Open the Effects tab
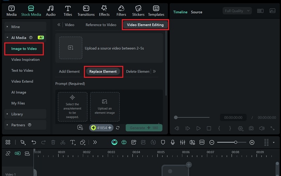The width and height of the screenshot is (281, 176). coord(104,11)
